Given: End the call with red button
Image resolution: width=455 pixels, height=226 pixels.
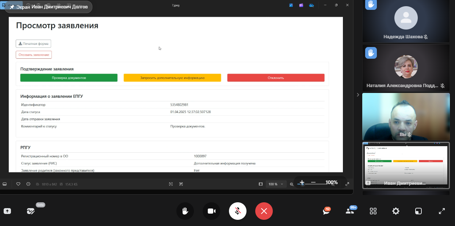Looking at the screenshot, I should coord(264,211).
